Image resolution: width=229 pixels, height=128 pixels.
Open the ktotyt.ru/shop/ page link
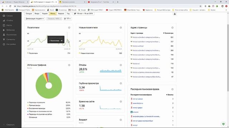coord(138,46)
